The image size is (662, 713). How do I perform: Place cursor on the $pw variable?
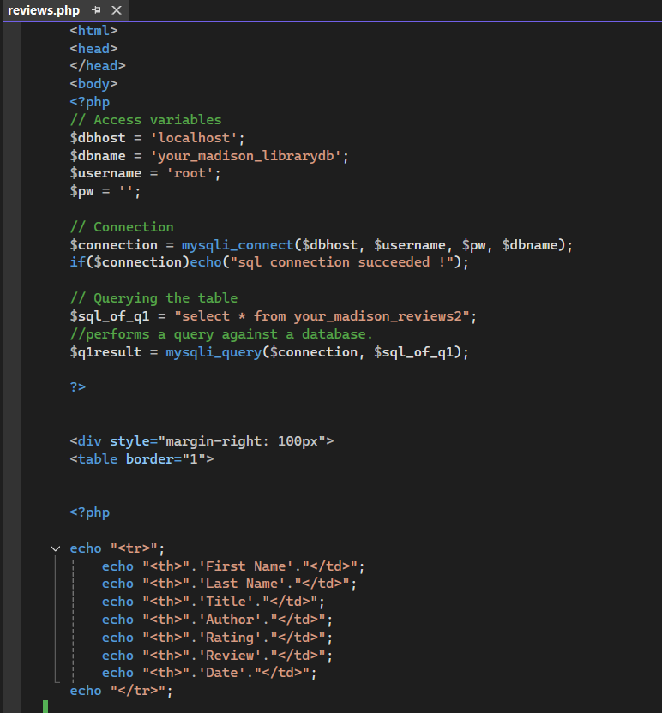[x=81, y=190]
